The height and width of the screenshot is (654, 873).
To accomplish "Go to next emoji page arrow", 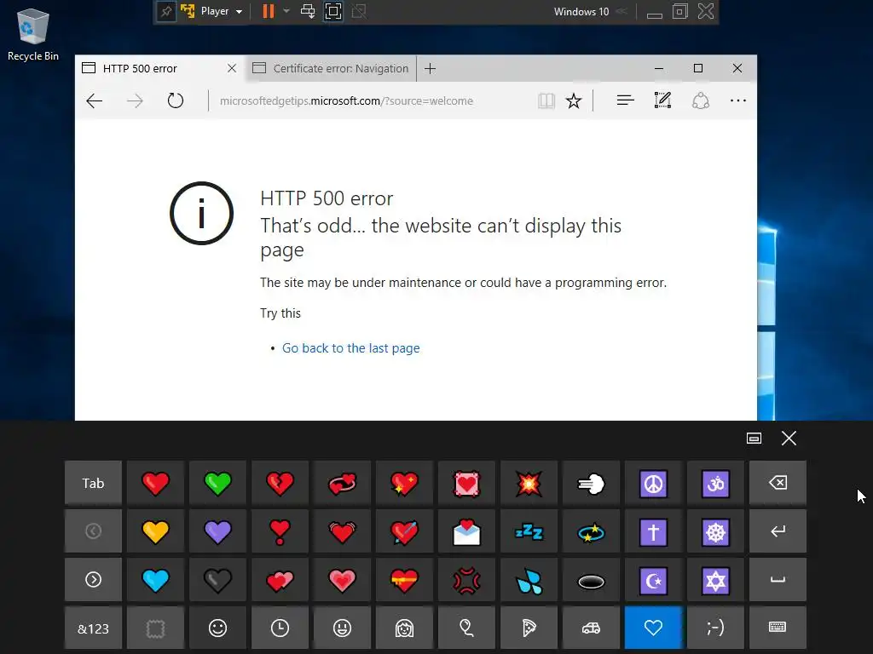I will pos(93,580).
